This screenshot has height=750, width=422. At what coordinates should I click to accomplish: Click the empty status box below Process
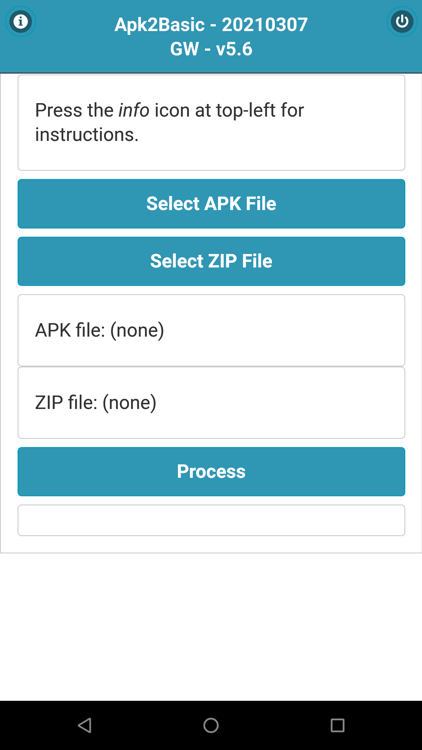tap(211, 520)
